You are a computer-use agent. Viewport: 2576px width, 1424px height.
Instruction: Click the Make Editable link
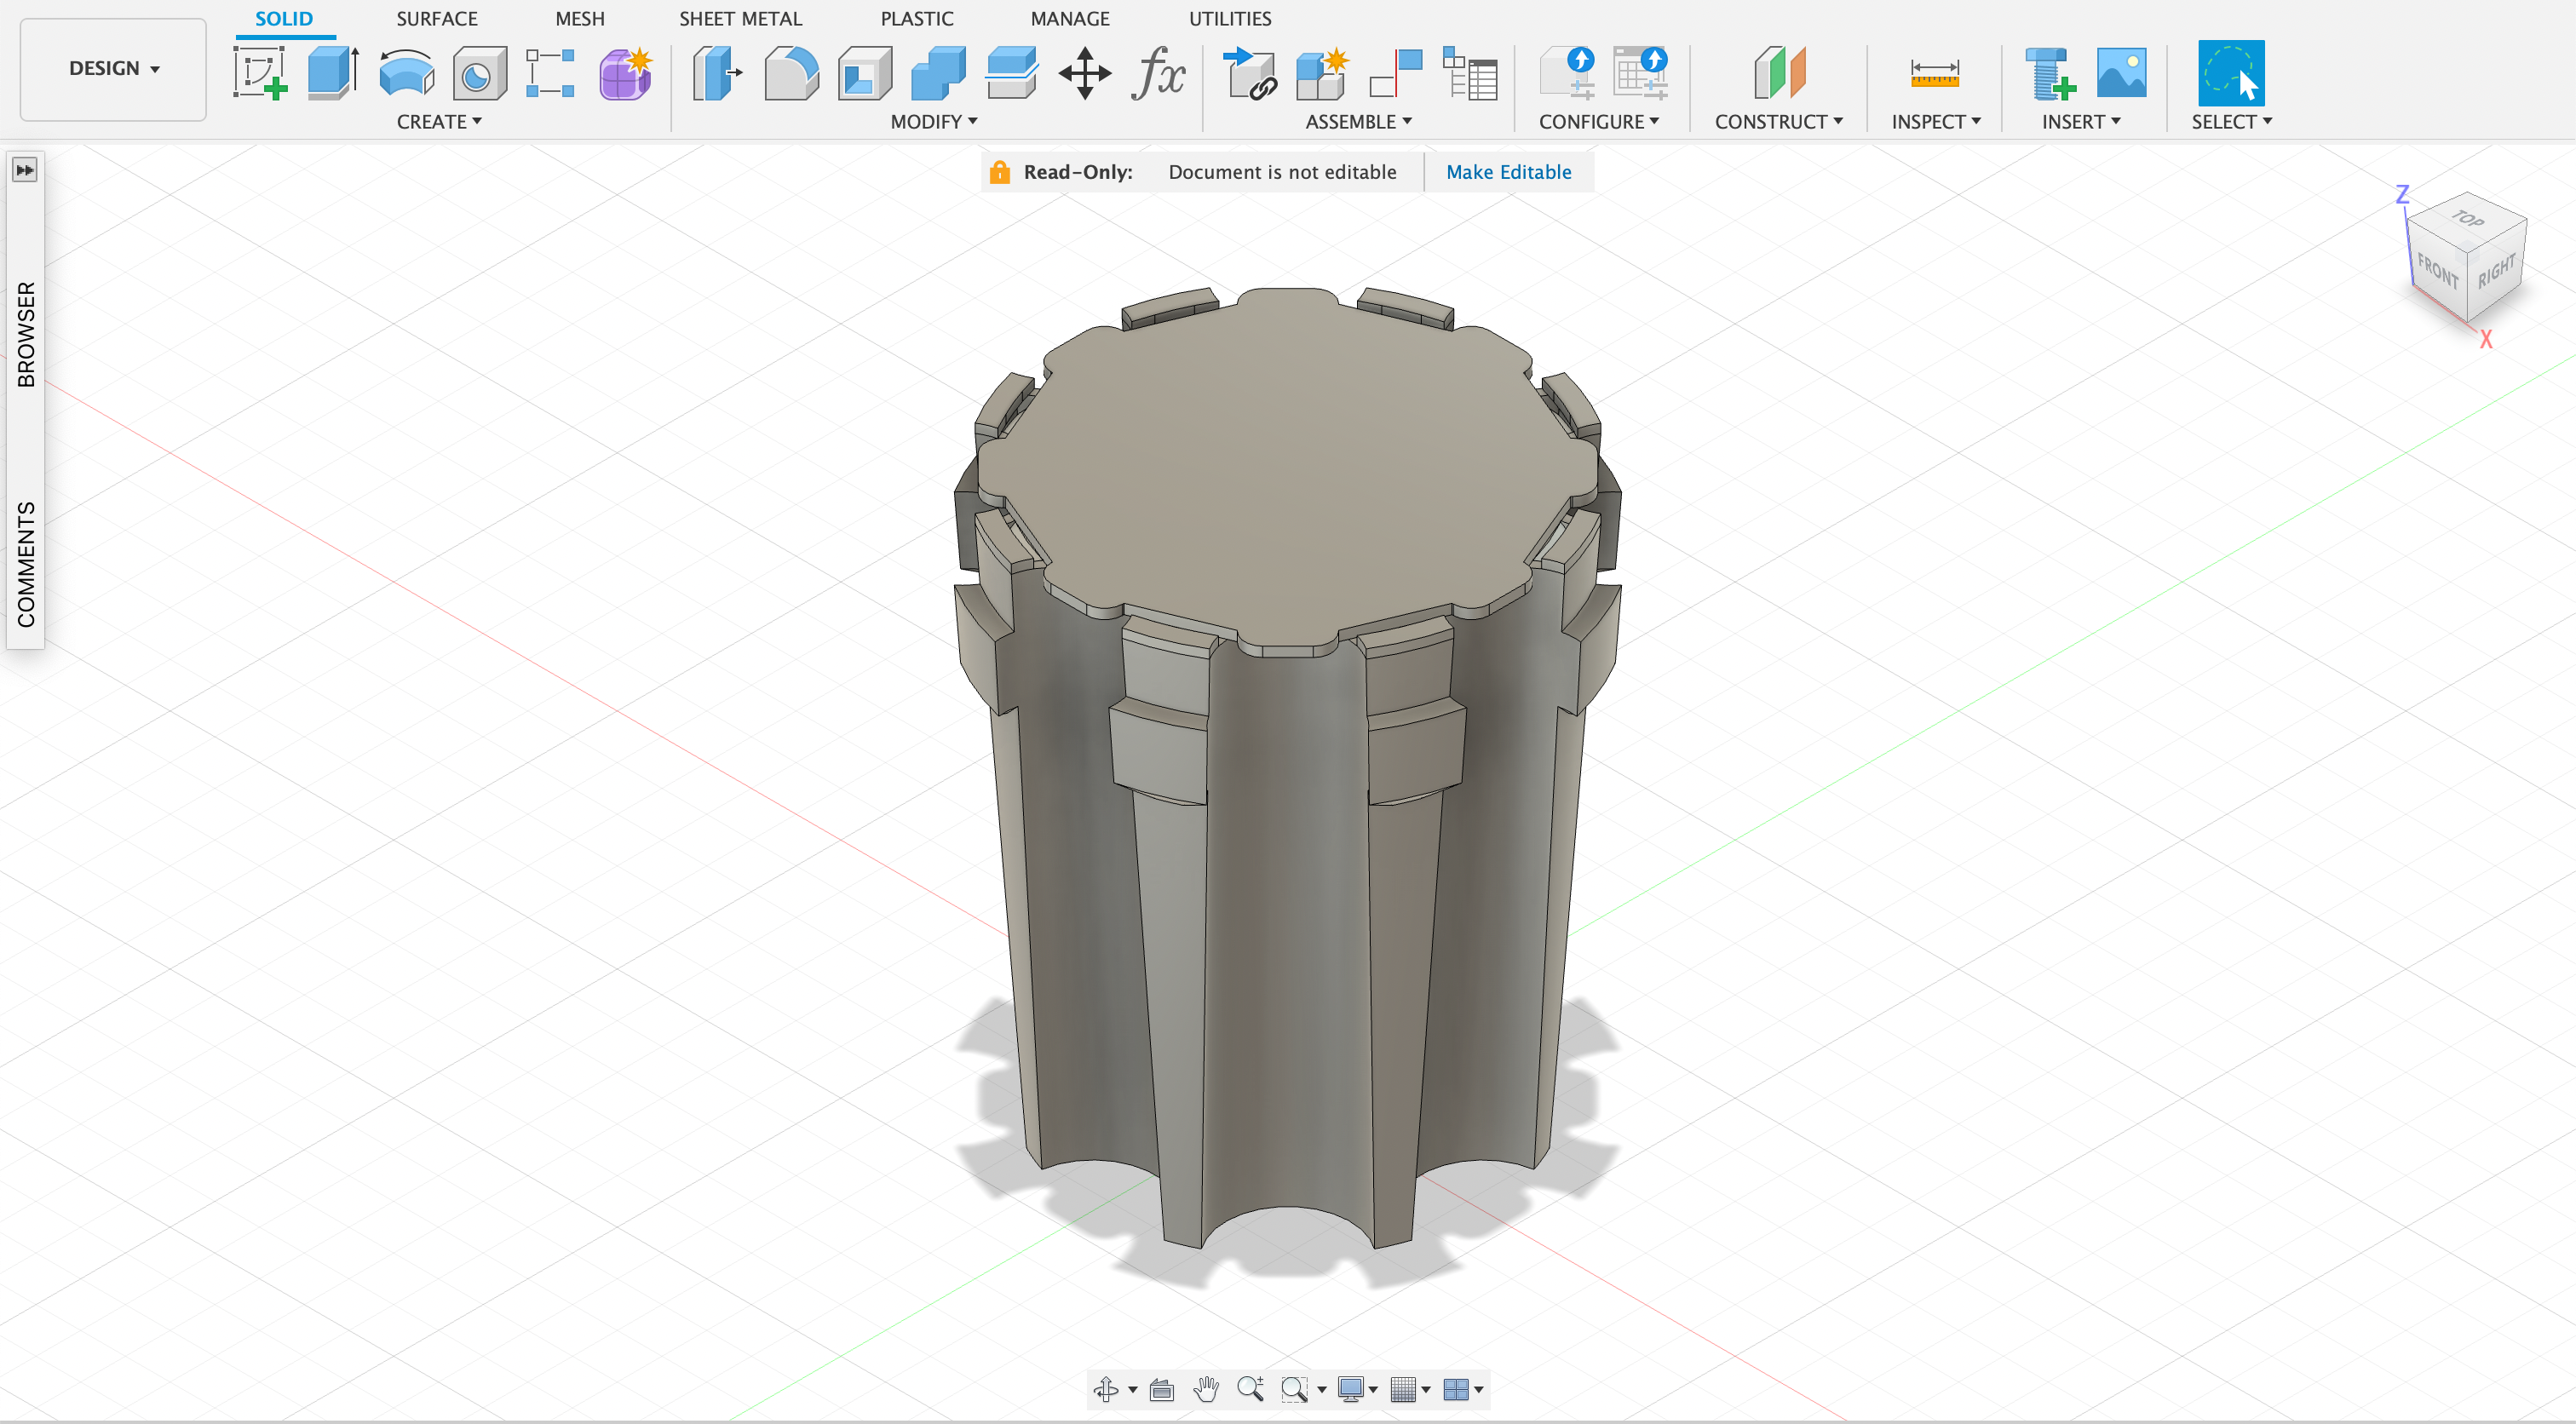click(1508, 172)
